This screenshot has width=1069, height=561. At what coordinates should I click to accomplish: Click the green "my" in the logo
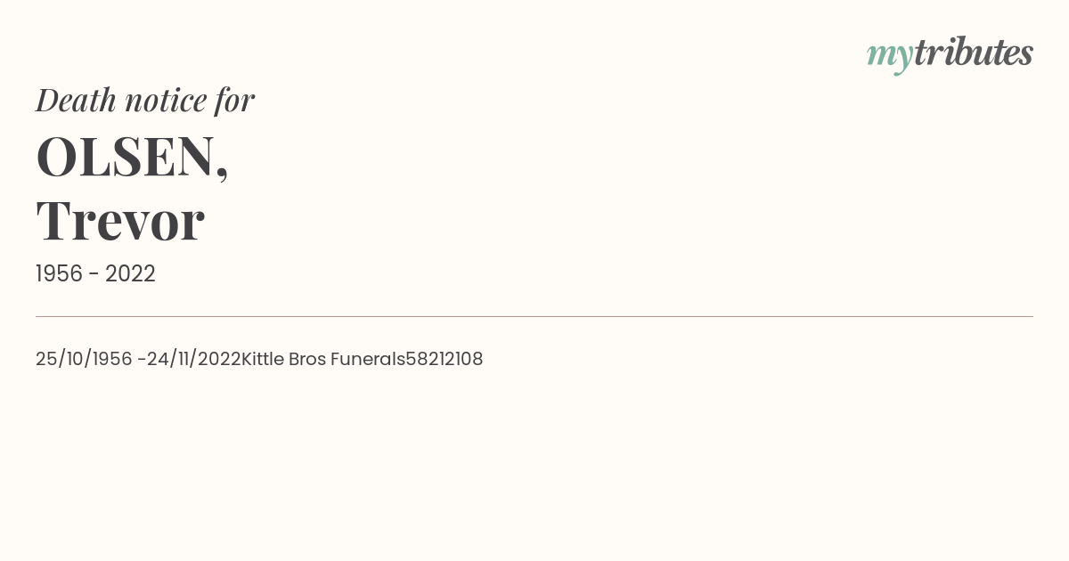tap(889, 55)
